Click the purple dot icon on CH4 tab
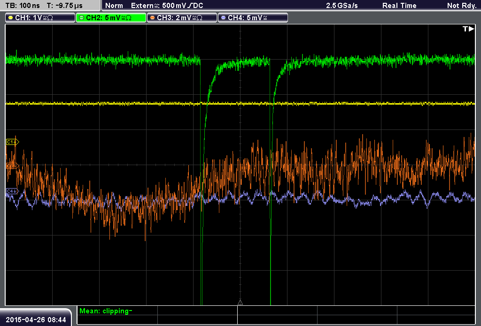 click(x=223, y=18)
